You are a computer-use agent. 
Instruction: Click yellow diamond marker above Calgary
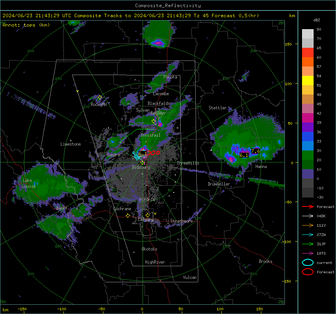click(147, 215)
